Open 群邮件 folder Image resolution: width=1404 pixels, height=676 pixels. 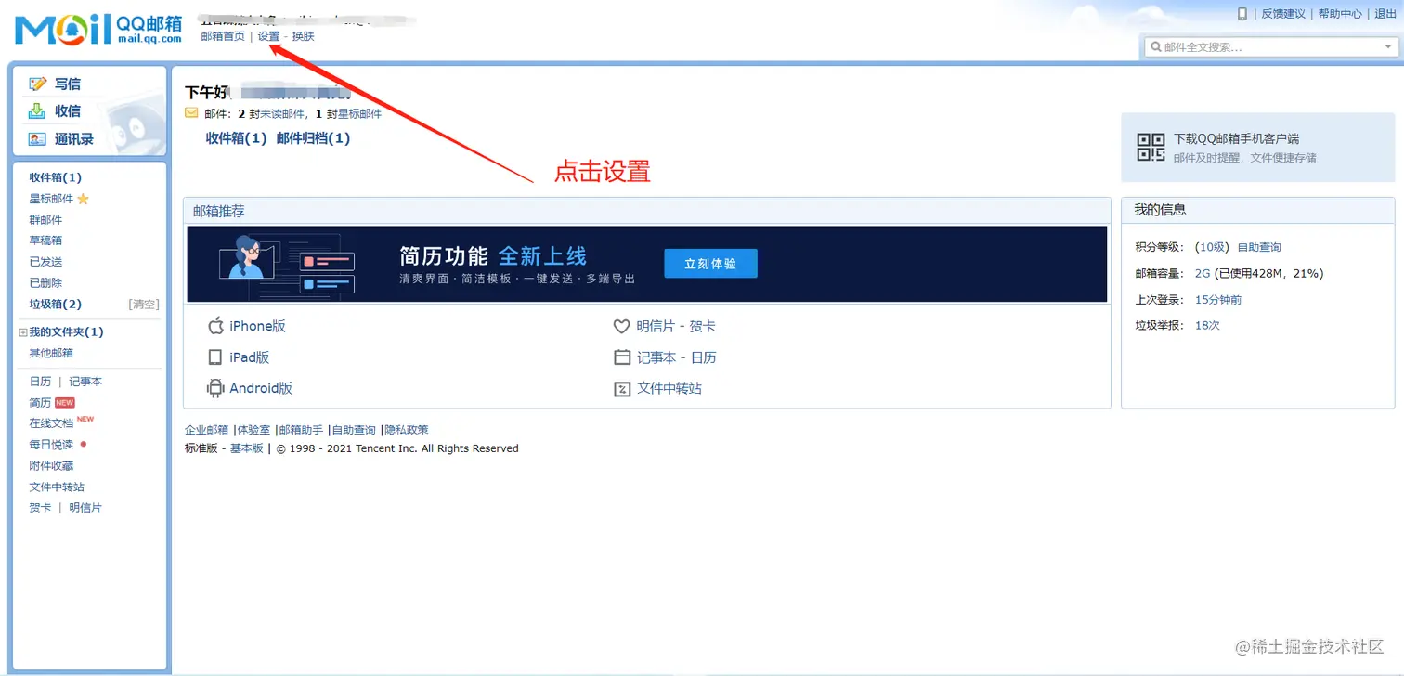pyautogui.click(x=45, y=220)
